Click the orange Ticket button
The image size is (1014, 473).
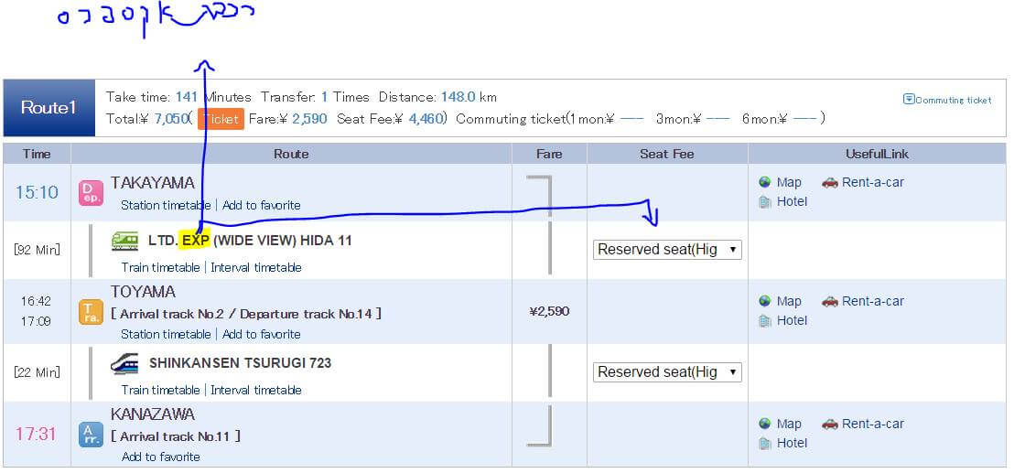pos(221,119)
